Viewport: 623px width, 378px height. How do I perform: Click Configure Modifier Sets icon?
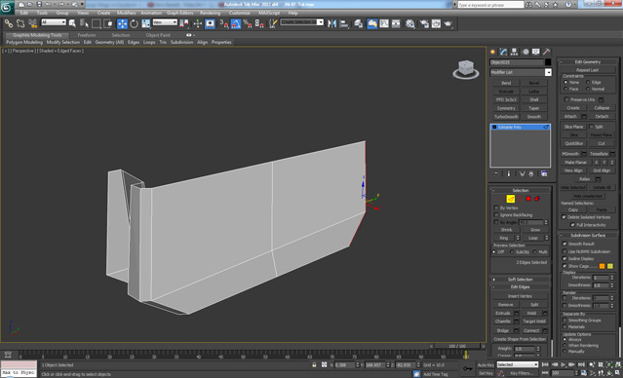(544, 174)
